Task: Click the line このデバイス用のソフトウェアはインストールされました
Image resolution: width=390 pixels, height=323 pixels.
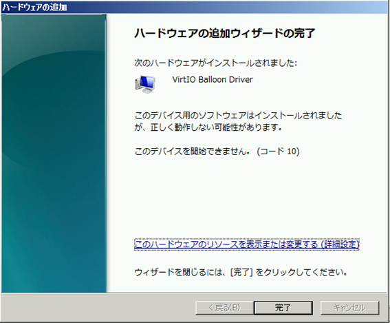Action: [x=238, y=116]
